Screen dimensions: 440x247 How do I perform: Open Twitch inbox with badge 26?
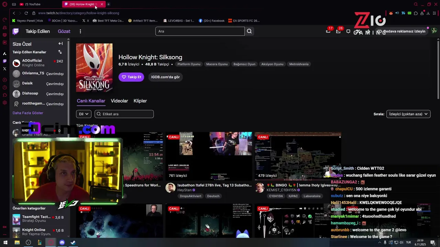338,31
